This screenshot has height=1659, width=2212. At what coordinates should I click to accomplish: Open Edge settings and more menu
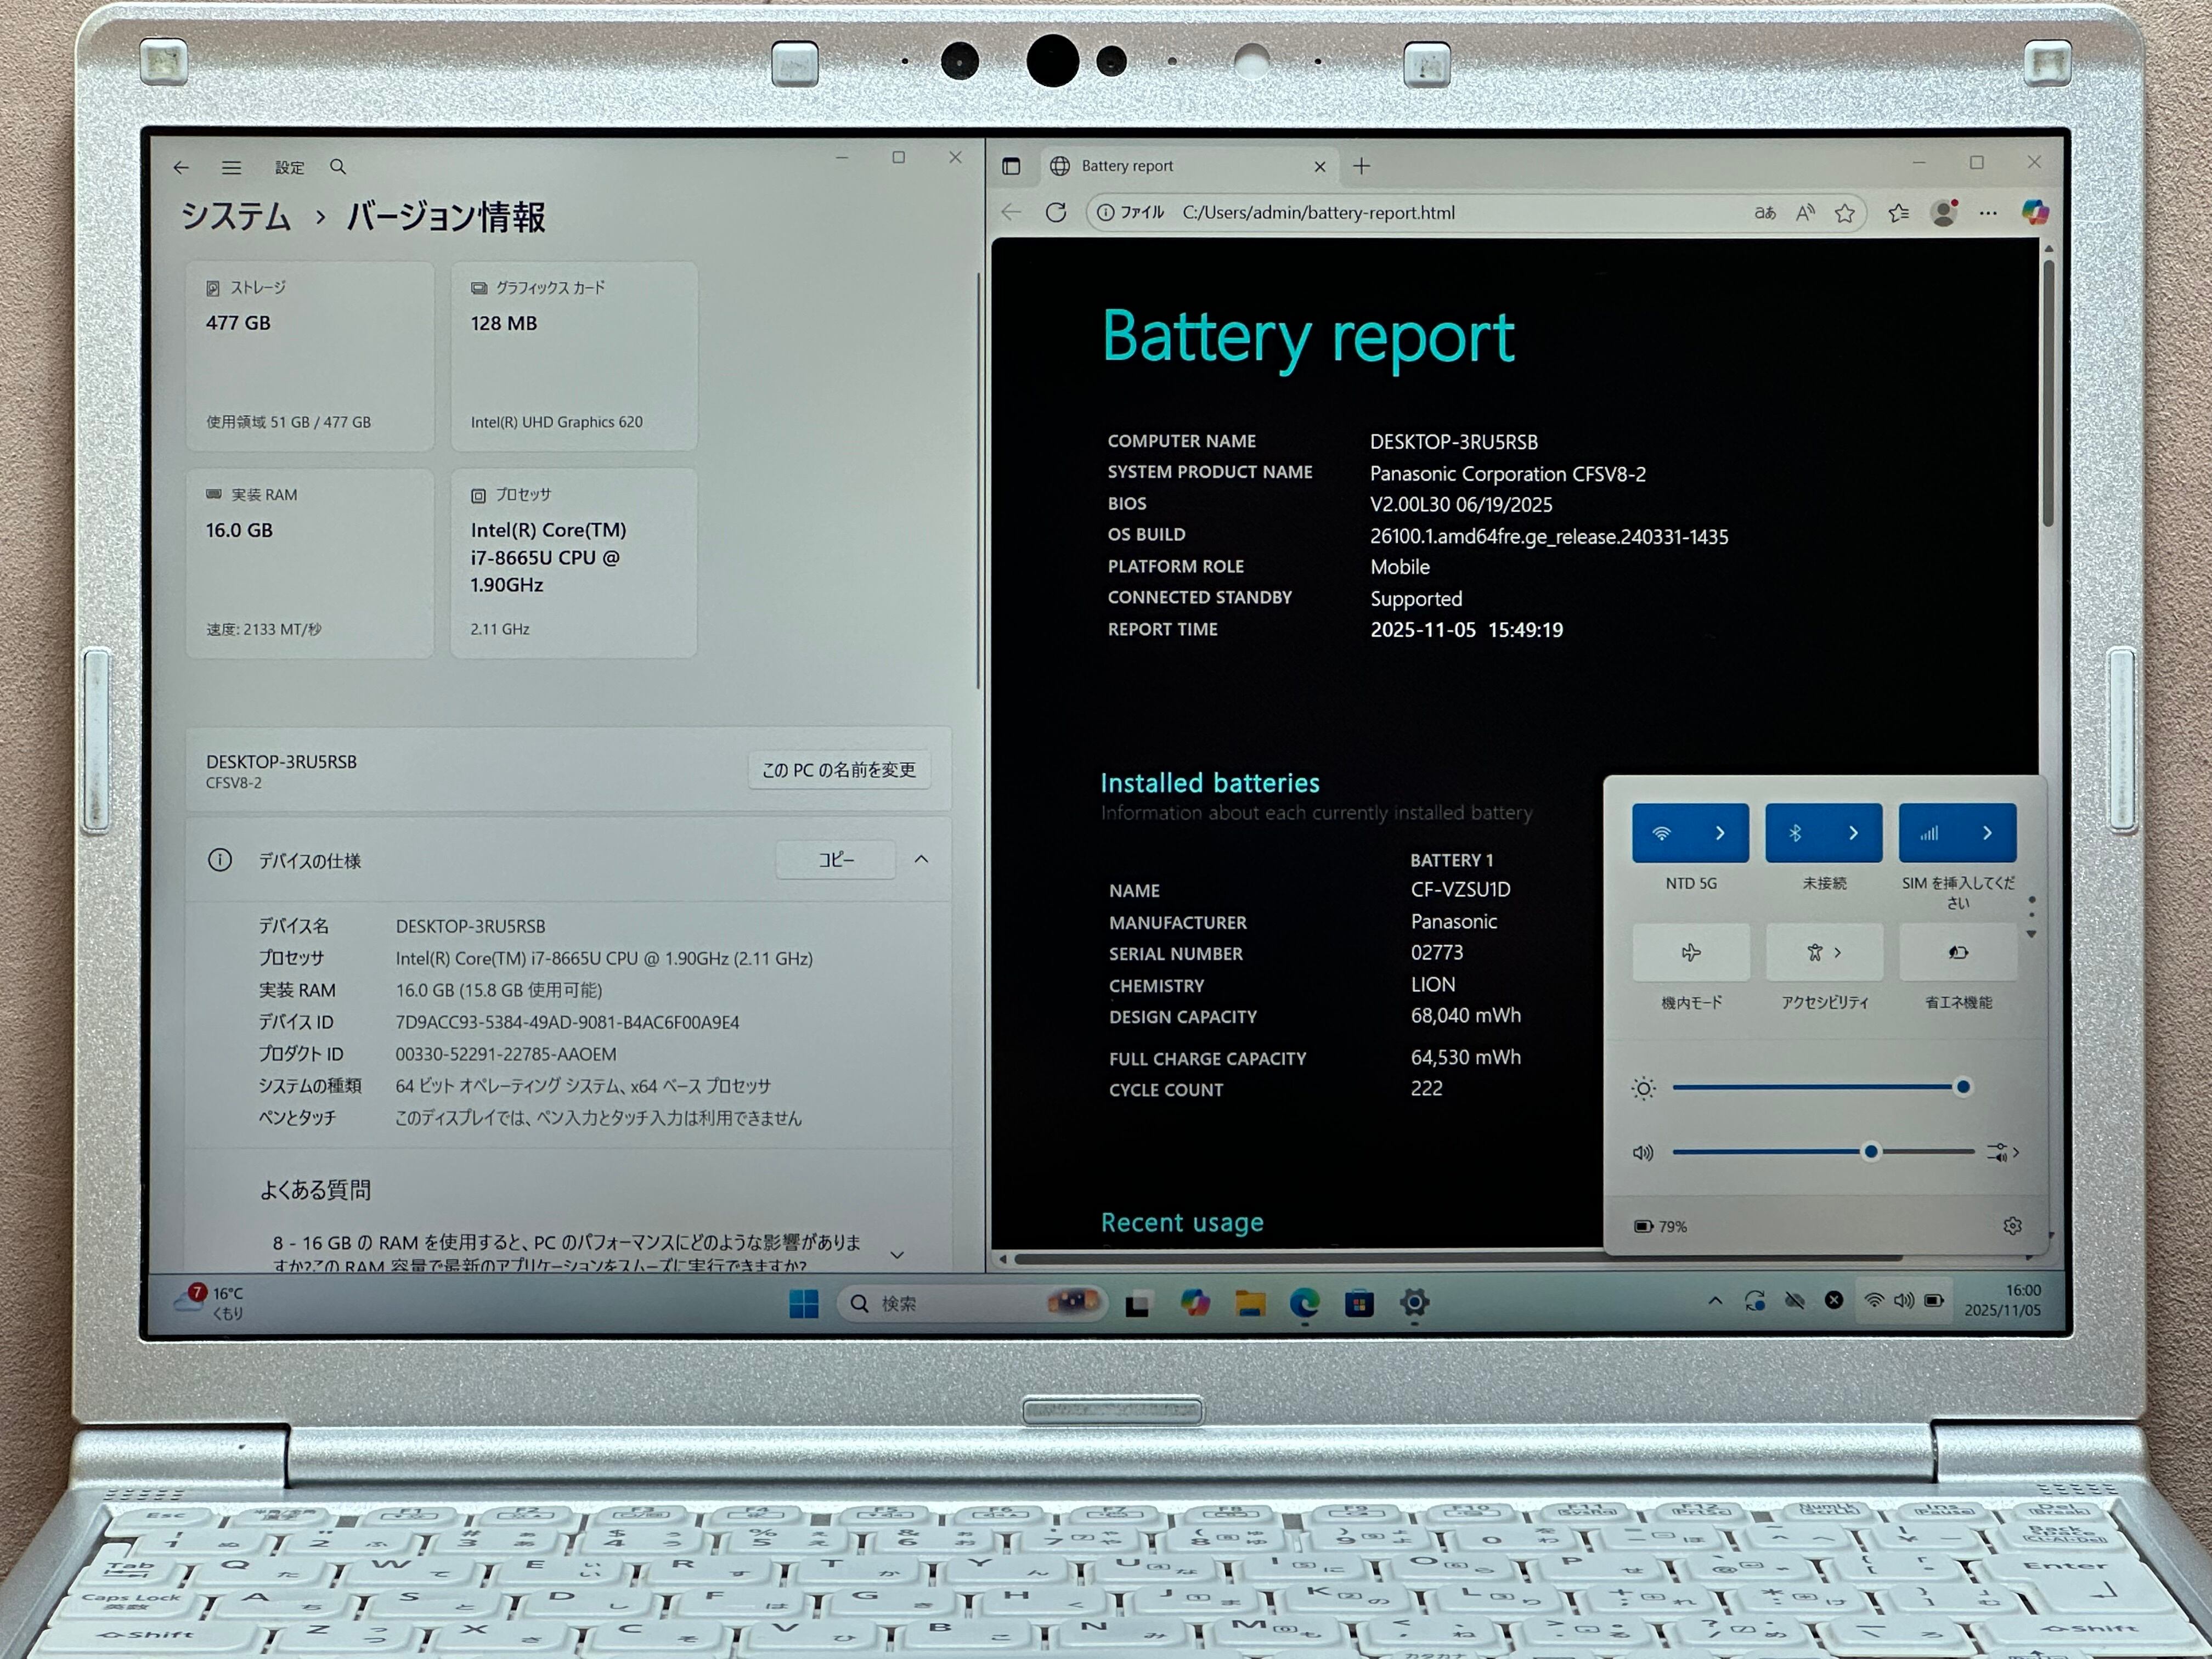point(1988,213)
